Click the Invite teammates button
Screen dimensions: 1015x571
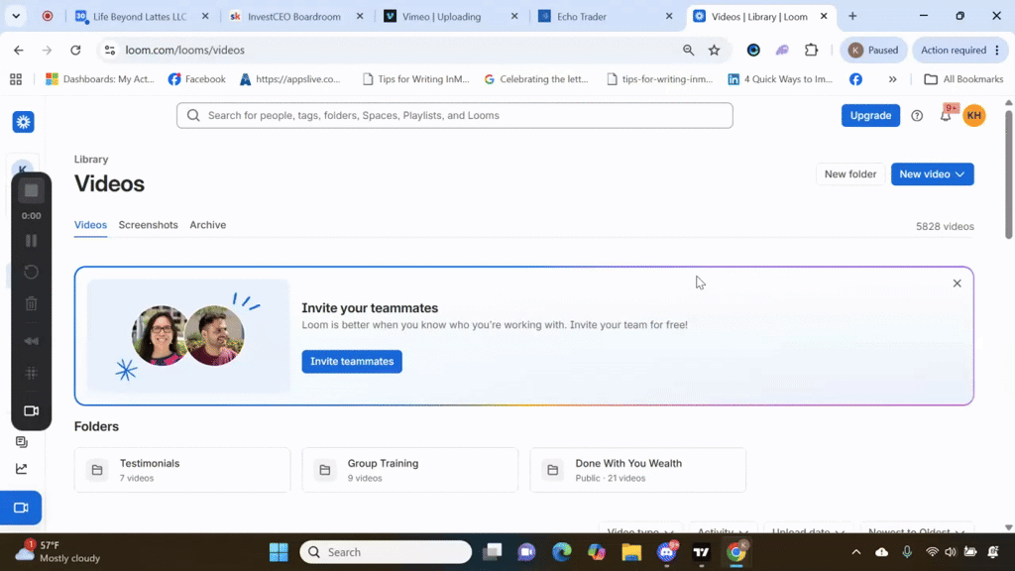point(352,361)
